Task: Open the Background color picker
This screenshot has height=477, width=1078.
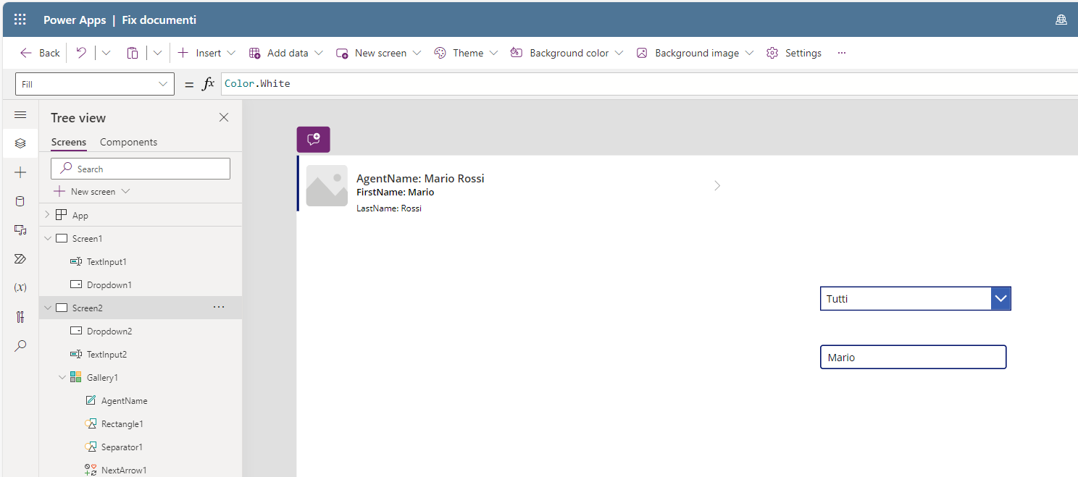Action: pos(567,53)
